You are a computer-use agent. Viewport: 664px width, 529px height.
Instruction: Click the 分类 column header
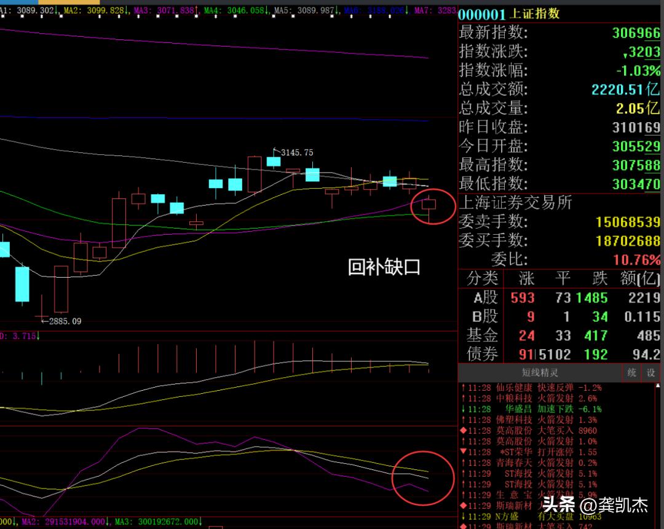pos(482,278)
